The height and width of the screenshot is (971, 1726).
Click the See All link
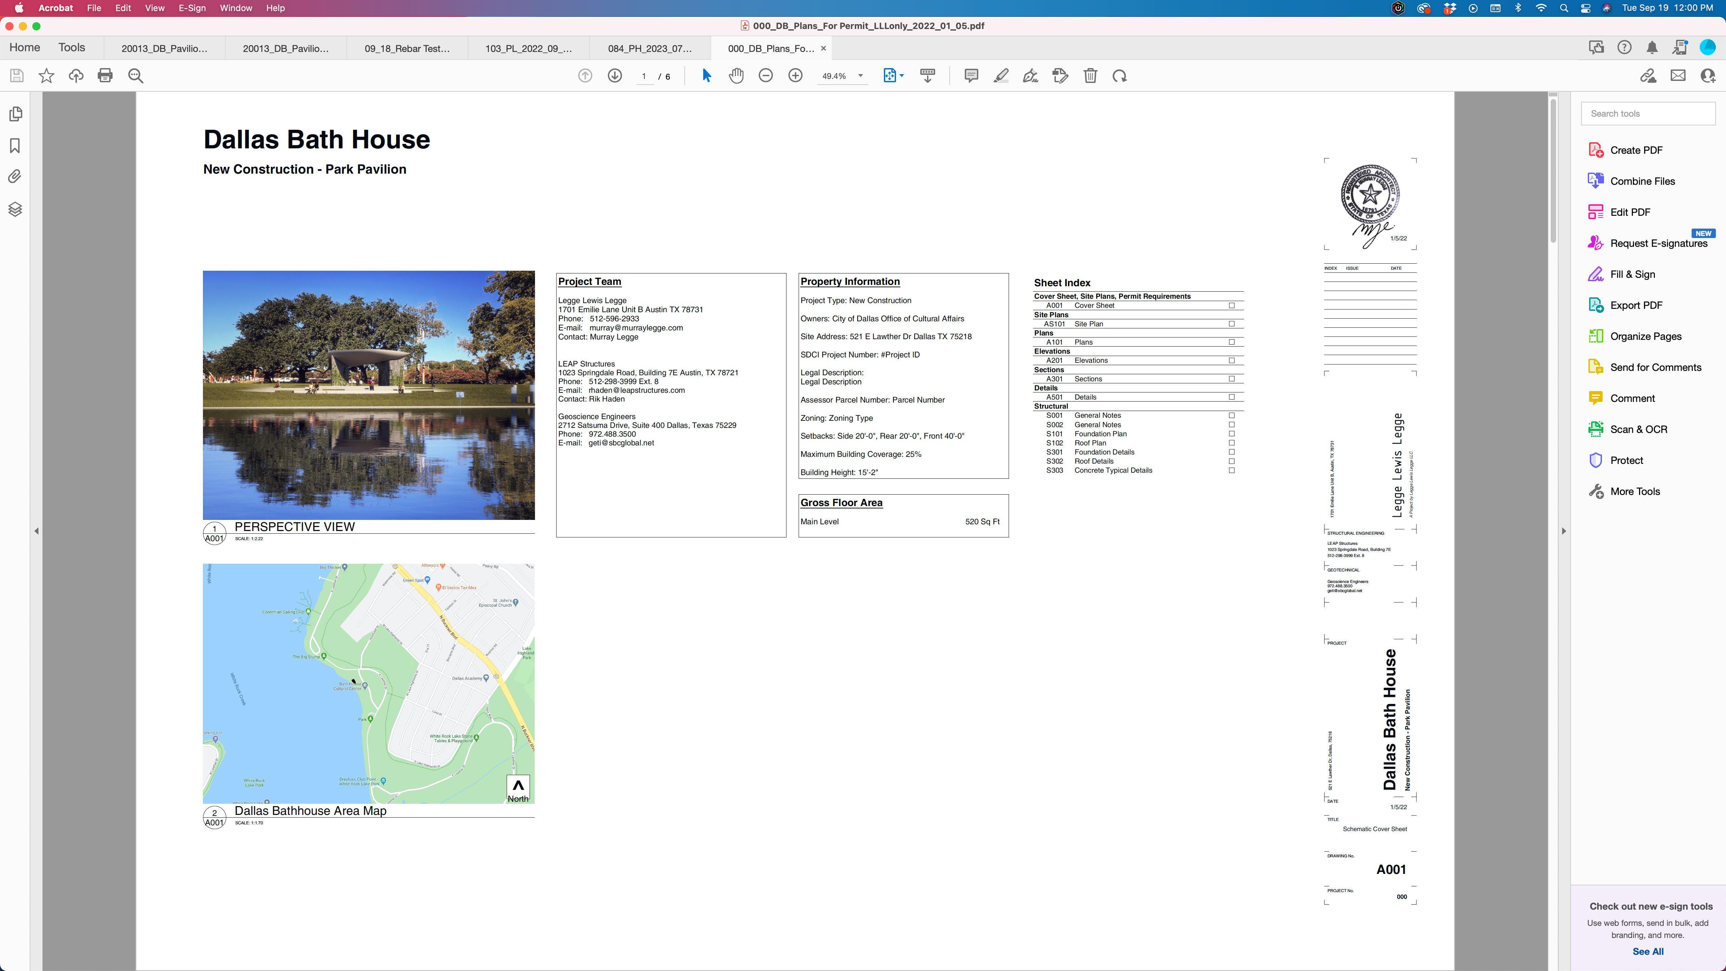point(1647,951)
